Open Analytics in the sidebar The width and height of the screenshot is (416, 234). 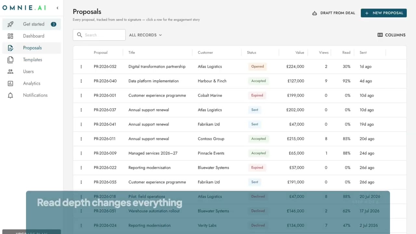(32, 84)
